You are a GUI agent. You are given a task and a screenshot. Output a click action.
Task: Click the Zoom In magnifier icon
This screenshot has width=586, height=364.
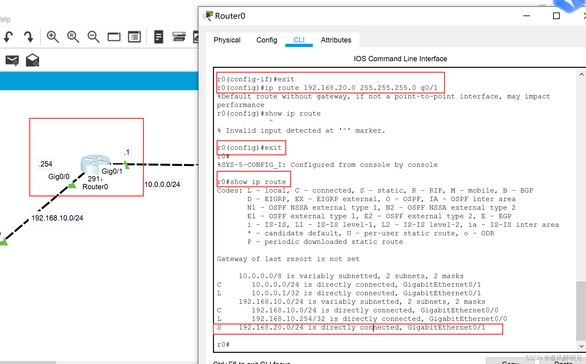coord(53,37)
